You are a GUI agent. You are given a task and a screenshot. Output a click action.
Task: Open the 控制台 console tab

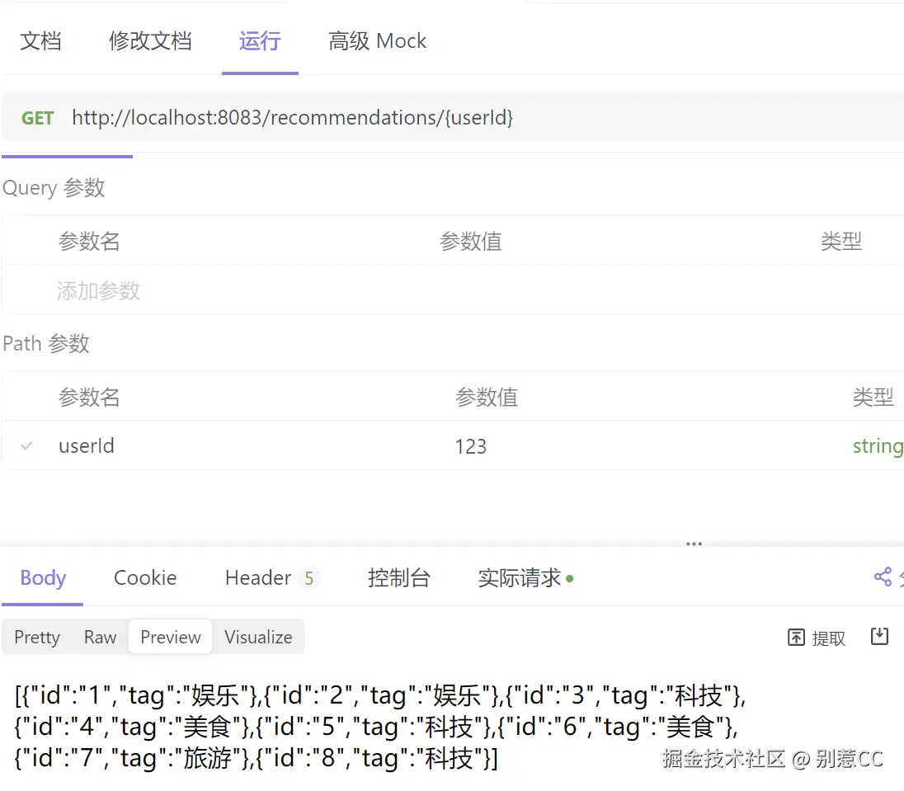coord(400,577)
